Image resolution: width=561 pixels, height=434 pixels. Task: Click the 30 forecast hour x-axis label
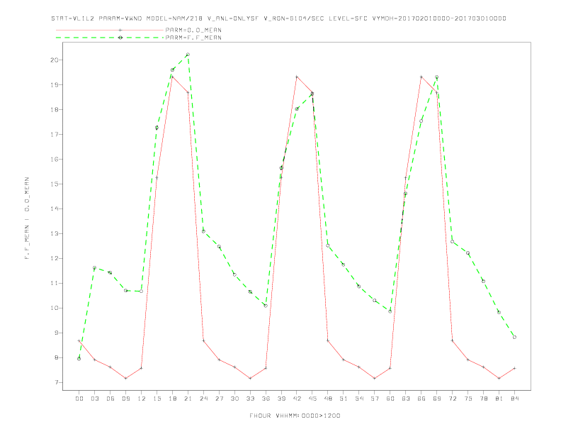click(x=234, y=399)
